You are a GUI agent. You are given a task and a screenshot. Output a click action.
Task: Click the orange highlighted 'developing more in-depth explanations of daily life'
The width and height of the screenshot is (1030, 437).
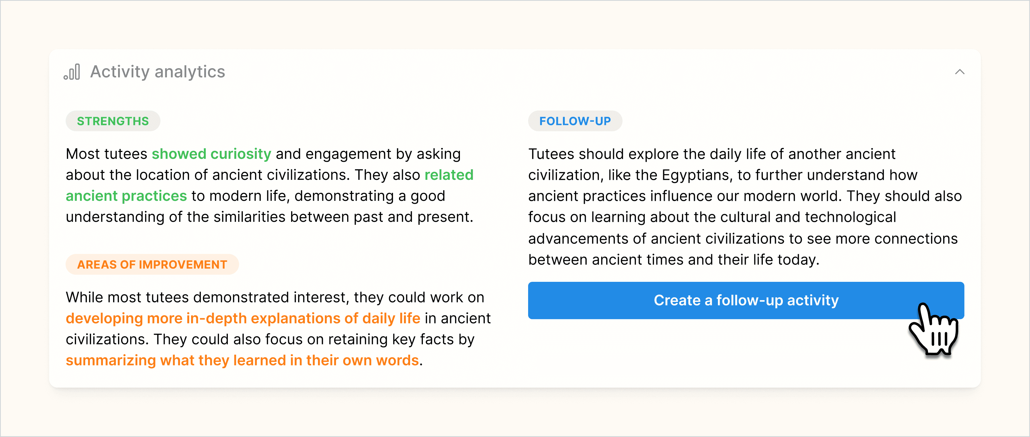click(x=242, y=318)
